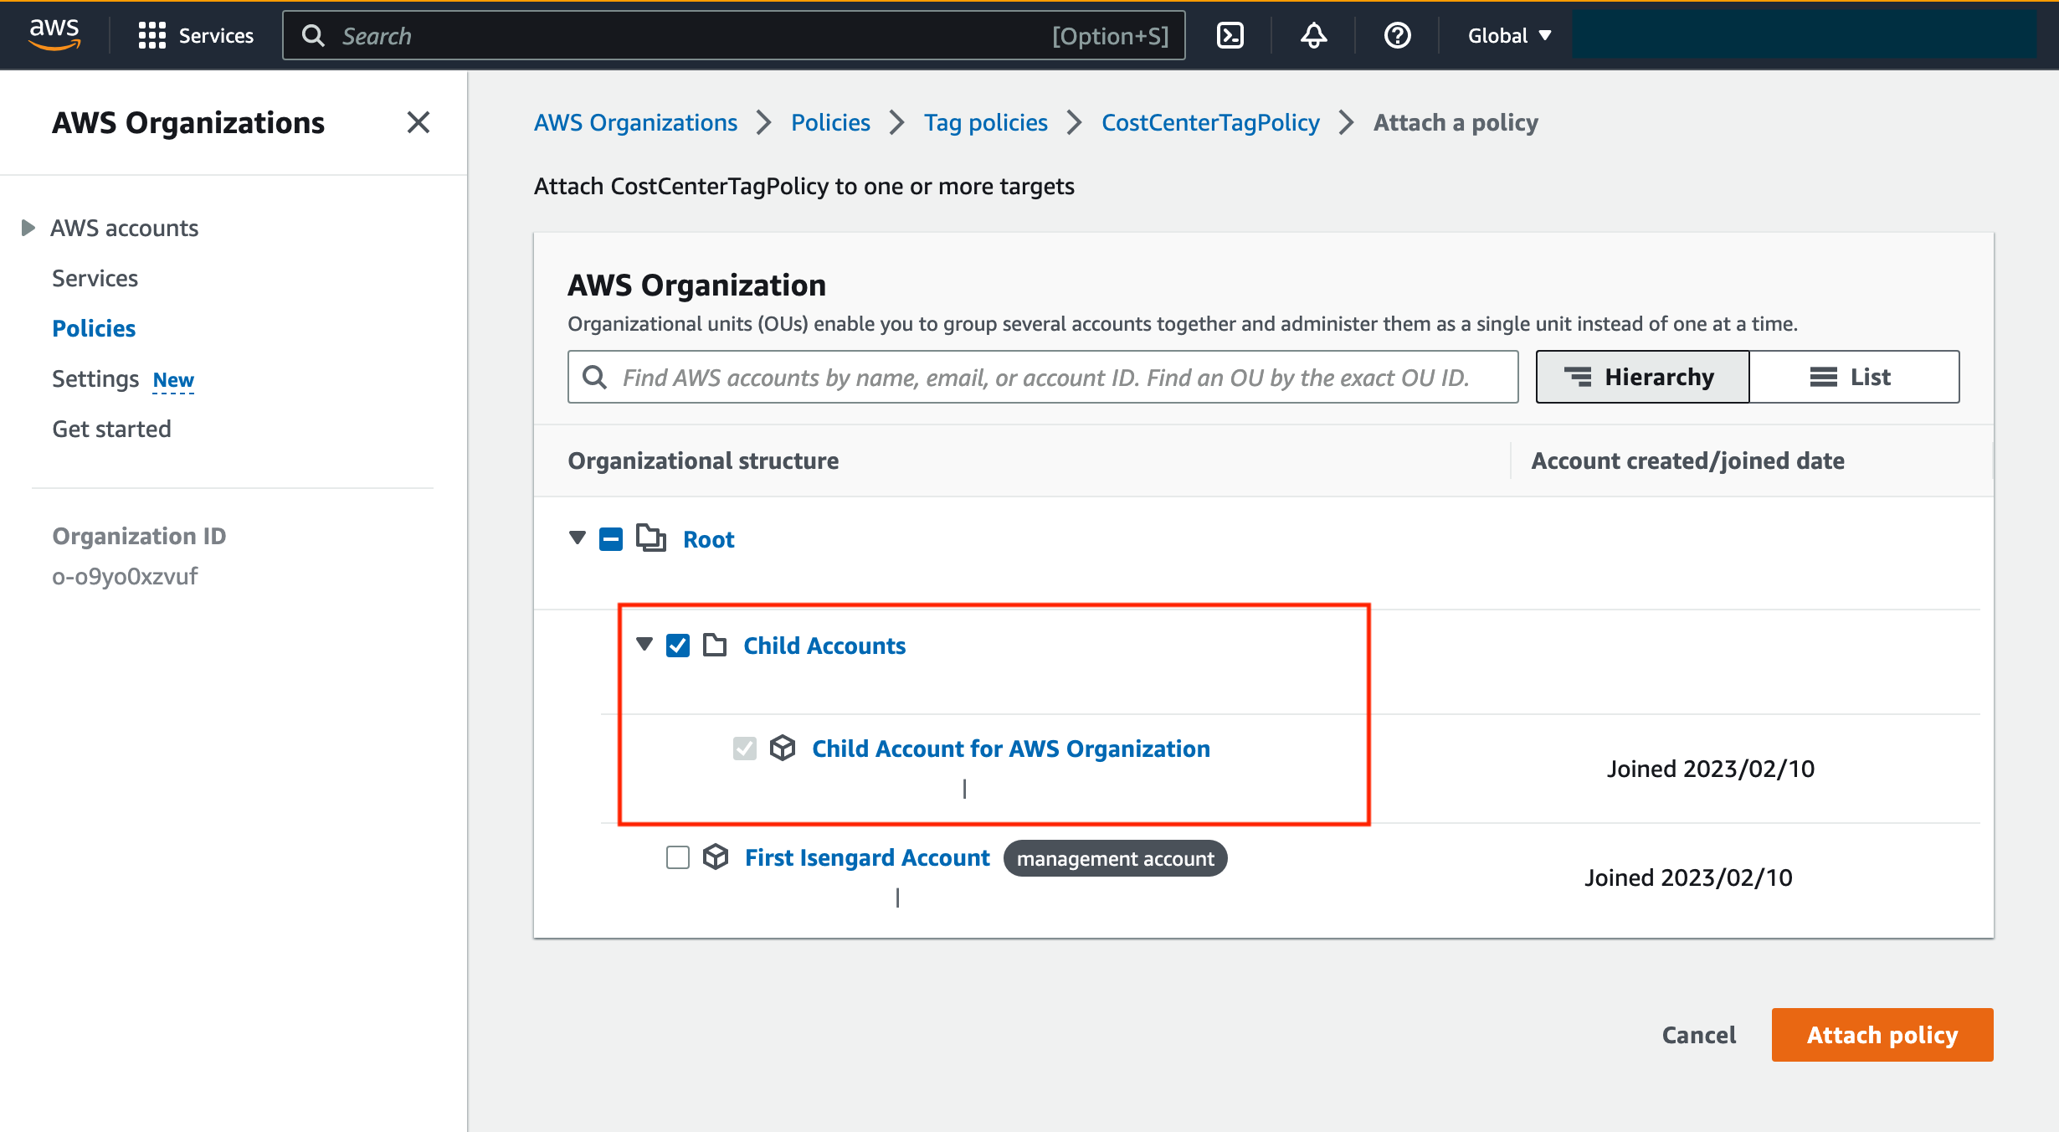Click the Child Accounts OU folder icon
Screen dimensions: 2059x1132
coord(715,645)
